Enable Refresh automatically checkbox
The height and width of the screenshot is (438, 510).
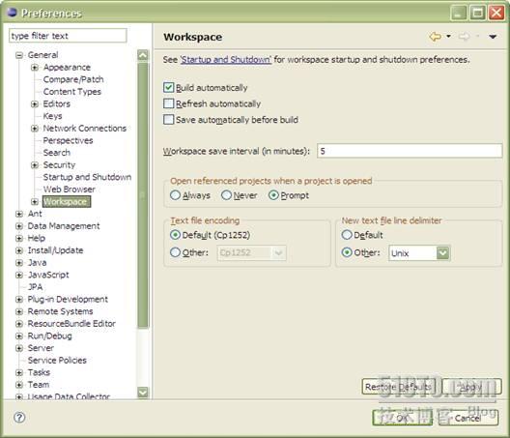pyautogui.click(x=168, y=103)
